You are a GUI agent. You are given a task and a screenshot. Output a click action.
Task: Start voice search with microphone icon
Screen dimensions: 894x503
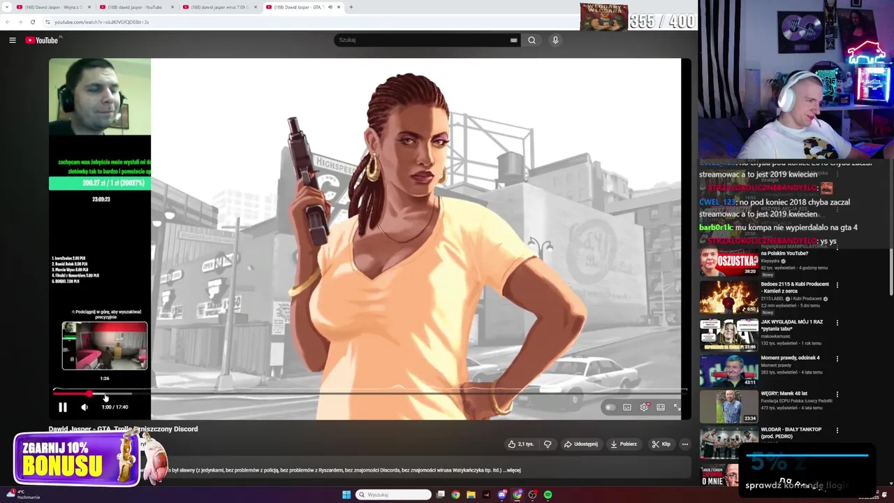(555, 41)
